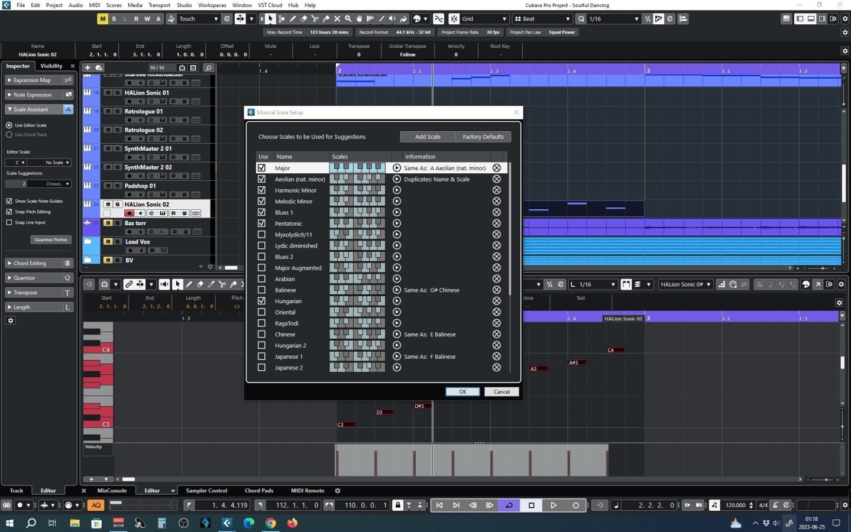Select the Draw tool in the toolbar

pos(293,18)
